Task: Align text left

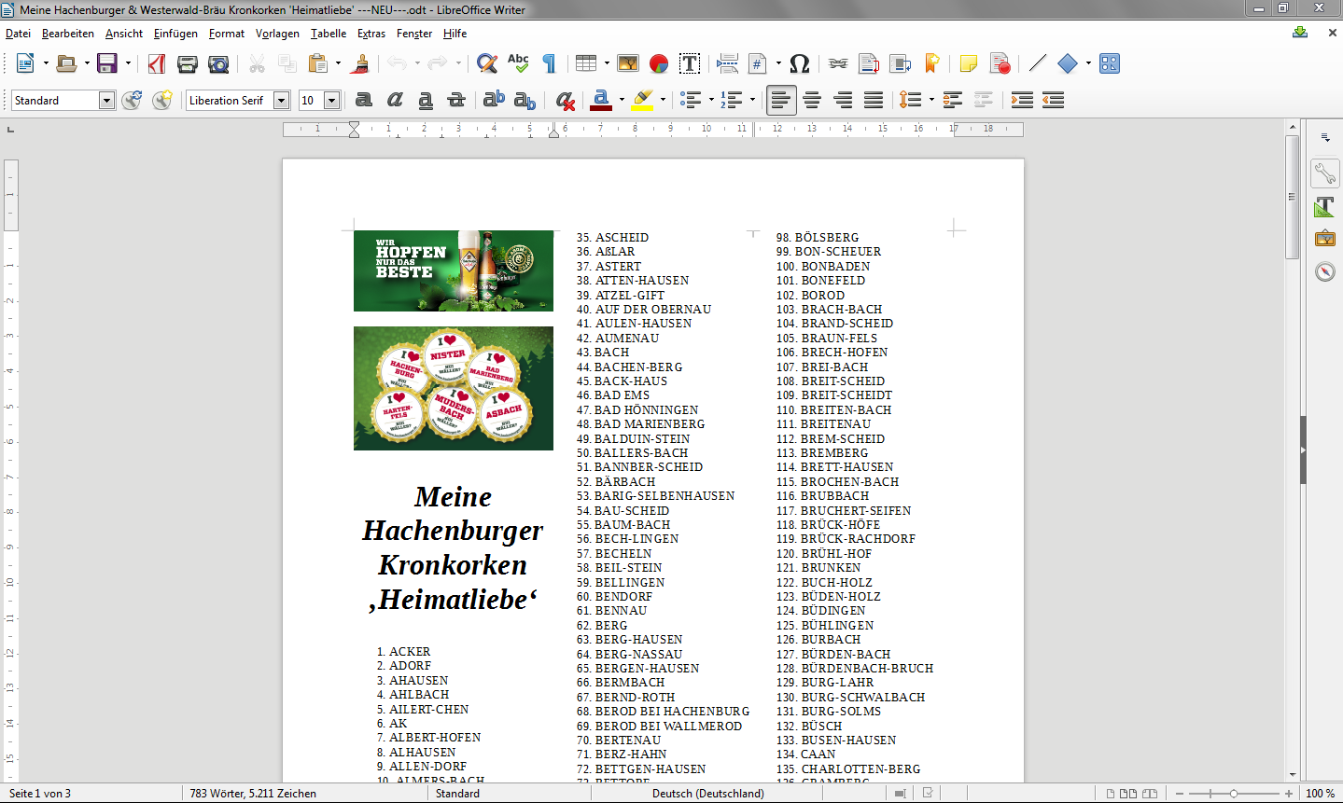Action: [x=781, y=100]
